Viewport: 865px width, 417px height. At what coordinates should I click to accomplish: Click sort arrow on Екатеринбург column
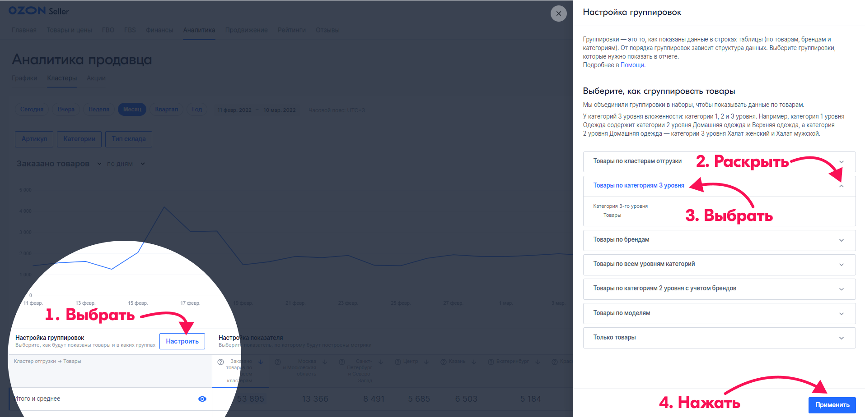538,362
